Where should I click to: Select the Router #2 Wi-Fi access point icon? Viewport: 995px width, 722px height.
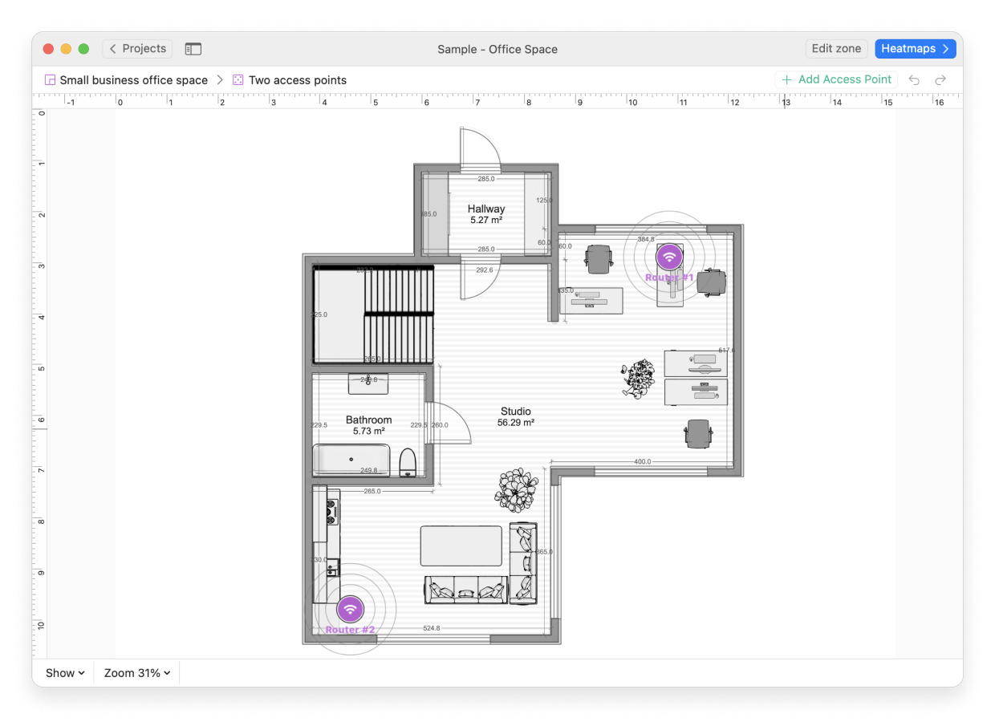350,609
